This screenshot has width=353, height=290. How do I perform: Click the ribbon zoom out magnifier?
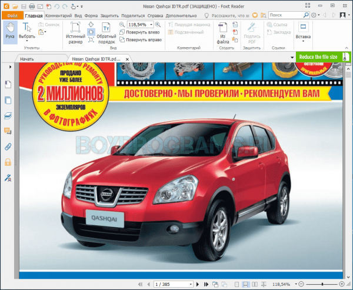[122, 24]
